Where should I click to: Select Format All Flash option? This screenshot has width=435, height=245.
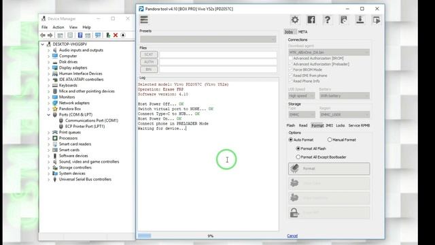pyautogui.click(x=298, y=148)
